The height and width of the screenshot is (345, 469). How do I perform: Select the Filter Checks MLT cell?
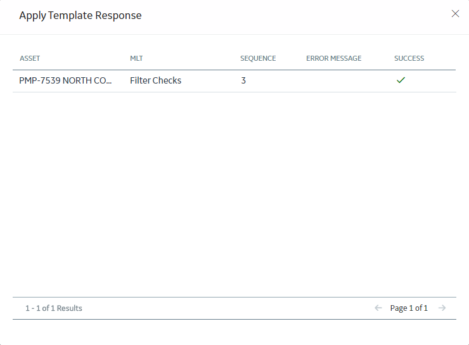155,80
